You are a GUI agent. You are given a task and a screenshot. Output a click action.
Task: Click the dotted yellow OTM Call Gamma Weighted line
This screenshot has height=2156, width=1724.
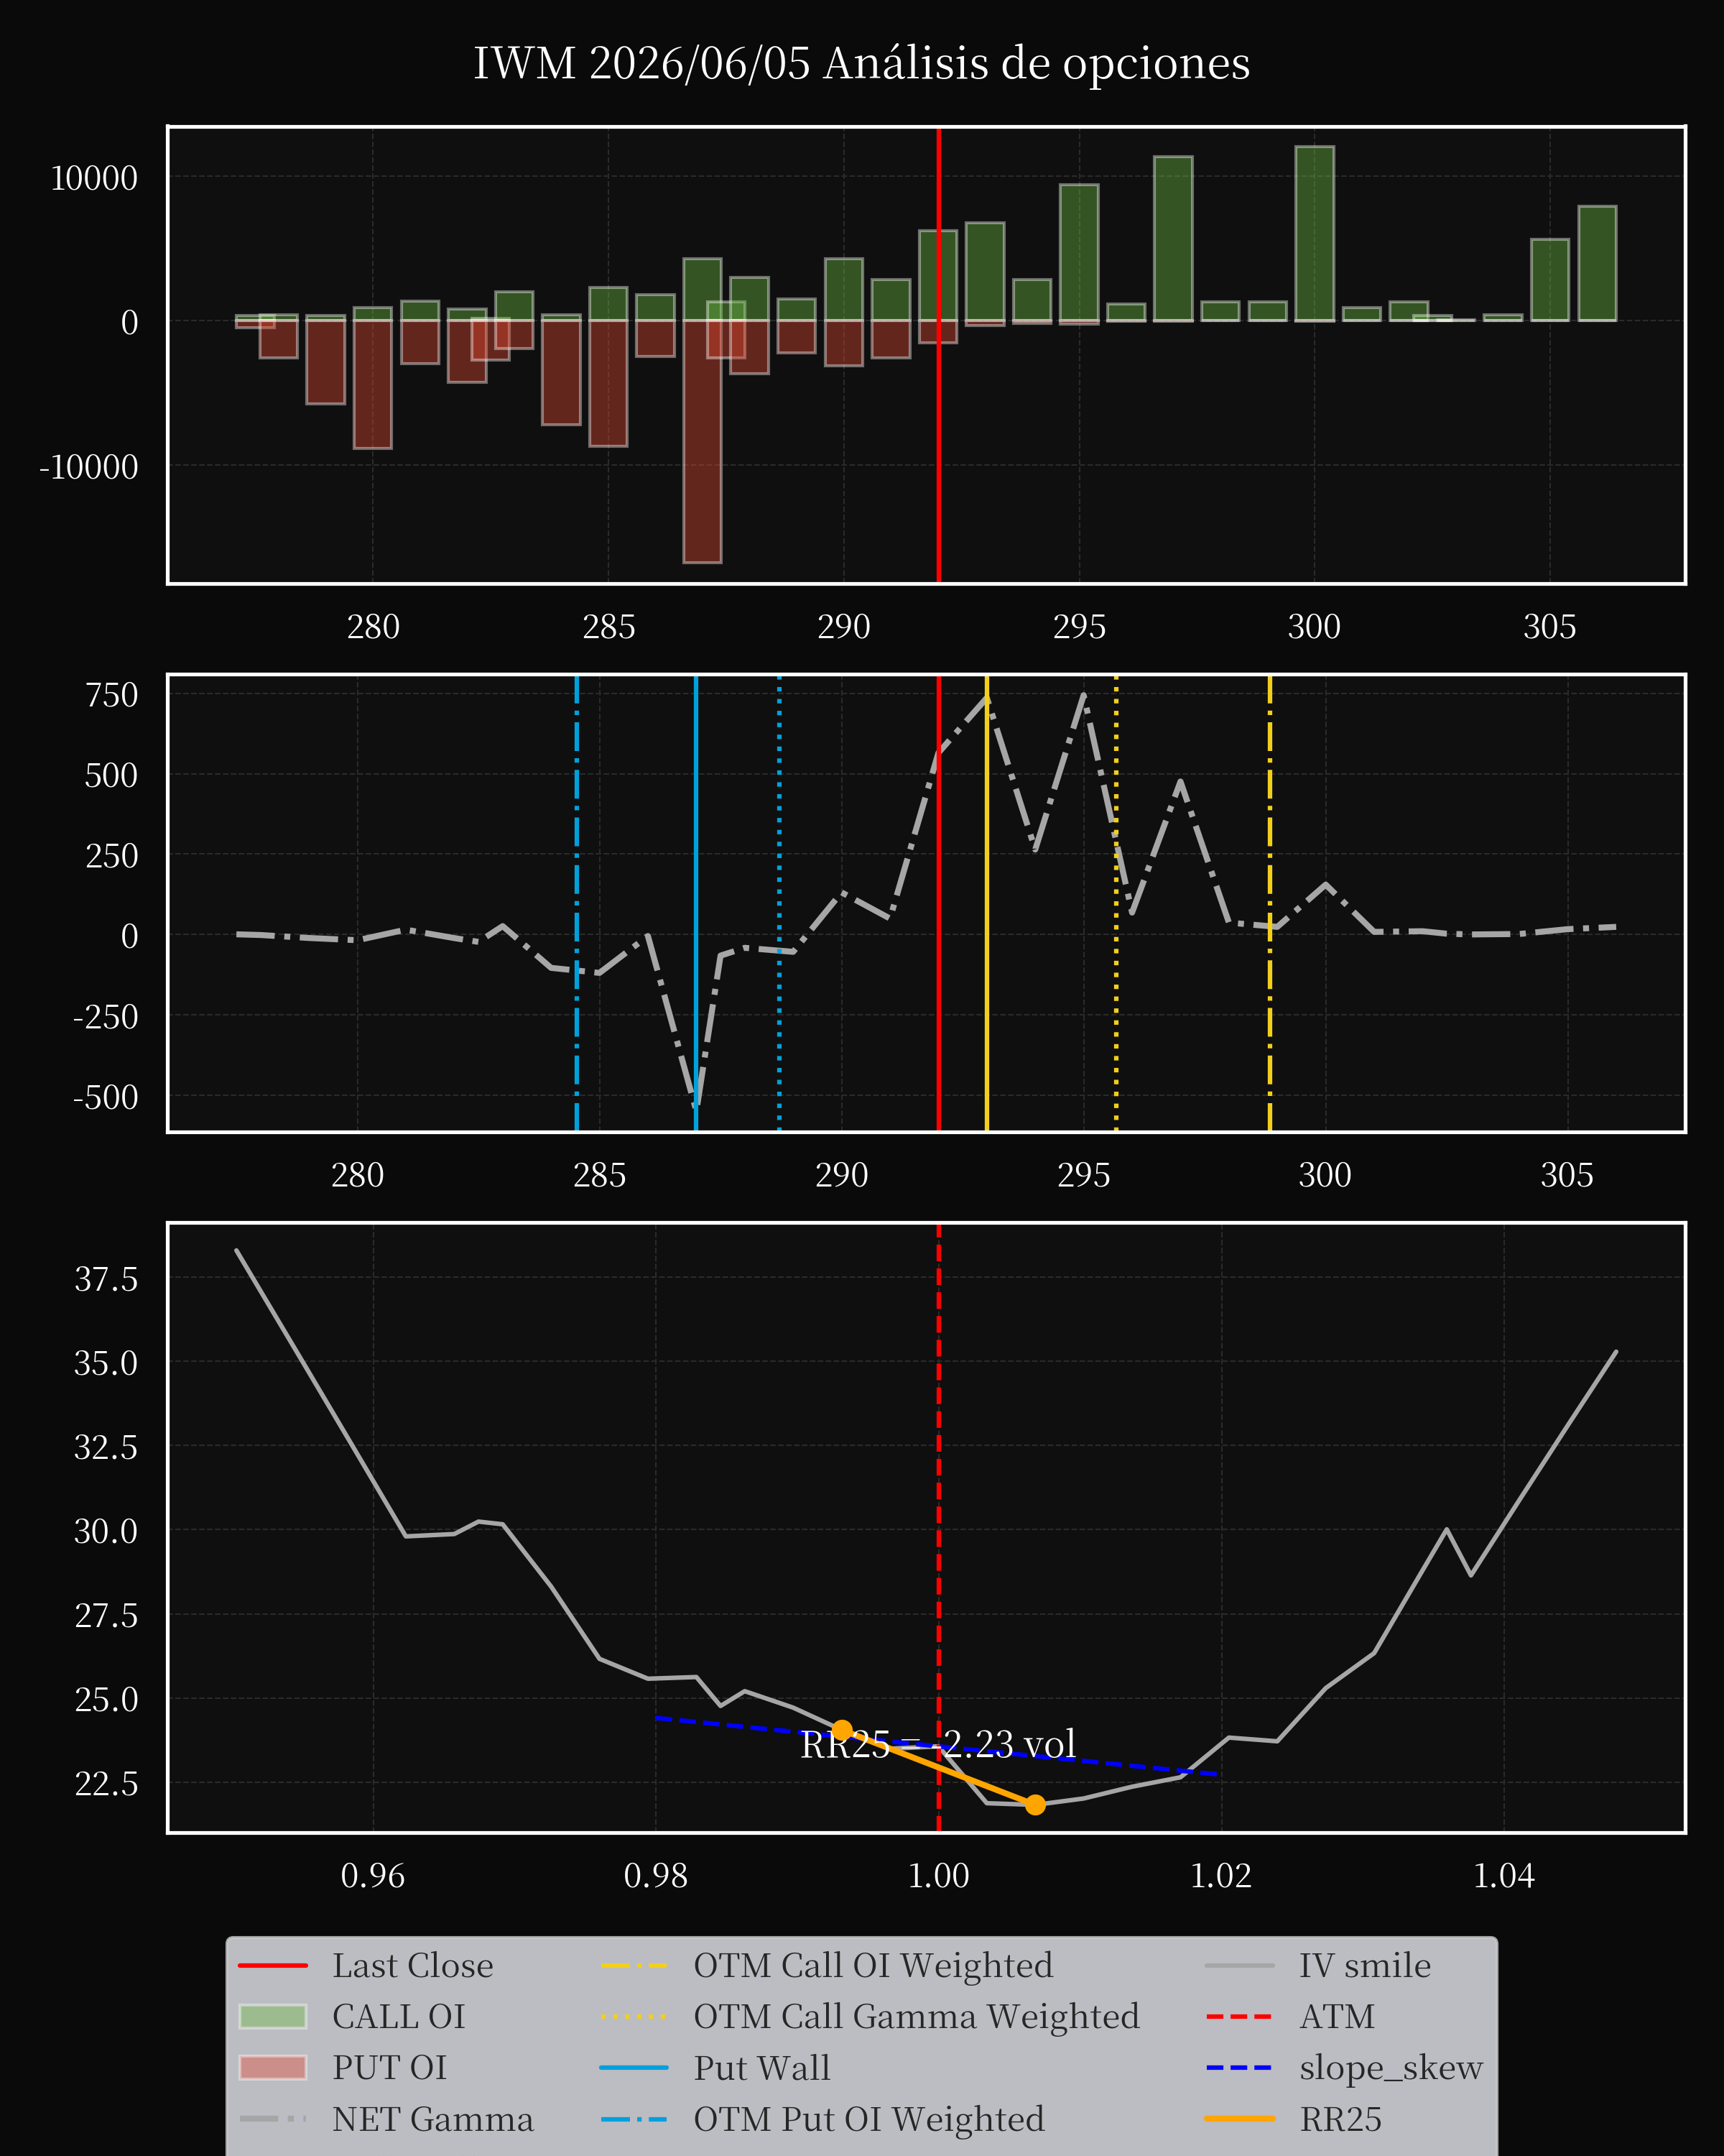pos(1116,903)
